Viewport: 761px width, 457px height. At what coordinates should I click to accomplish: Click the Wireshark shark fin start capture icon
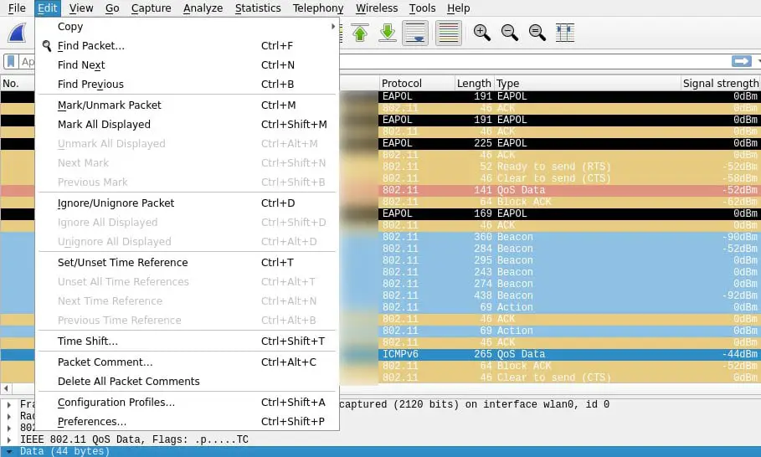pos(17,33)
